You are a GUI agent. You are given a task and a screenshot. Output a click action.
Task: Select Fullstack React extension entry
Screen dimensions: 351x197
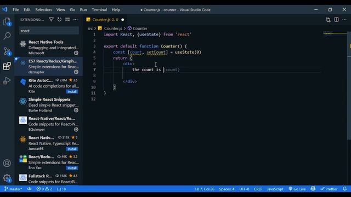coord(49,179)
